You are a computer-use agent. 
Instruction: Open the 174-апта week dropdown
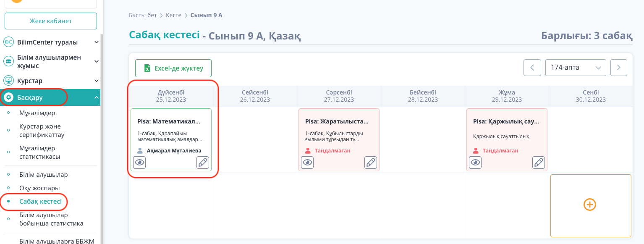click(576, 68)
